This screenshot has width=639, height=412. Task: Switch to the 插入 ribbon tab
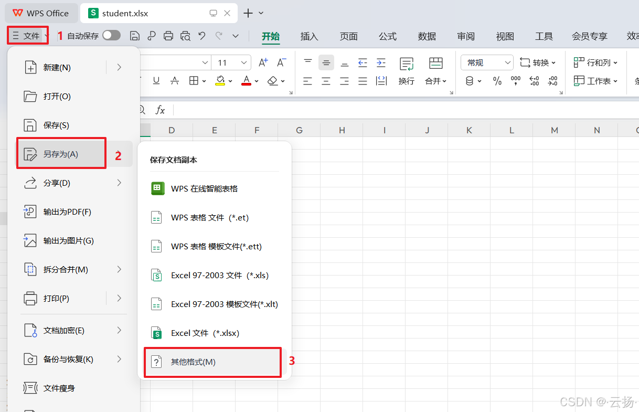tap(310, 36)
